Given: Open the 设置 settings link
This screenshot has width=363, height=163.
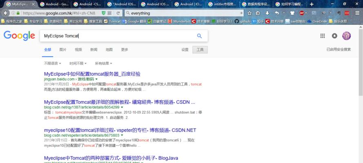Looking at the screenshot, I should click(x=185, y=50).
